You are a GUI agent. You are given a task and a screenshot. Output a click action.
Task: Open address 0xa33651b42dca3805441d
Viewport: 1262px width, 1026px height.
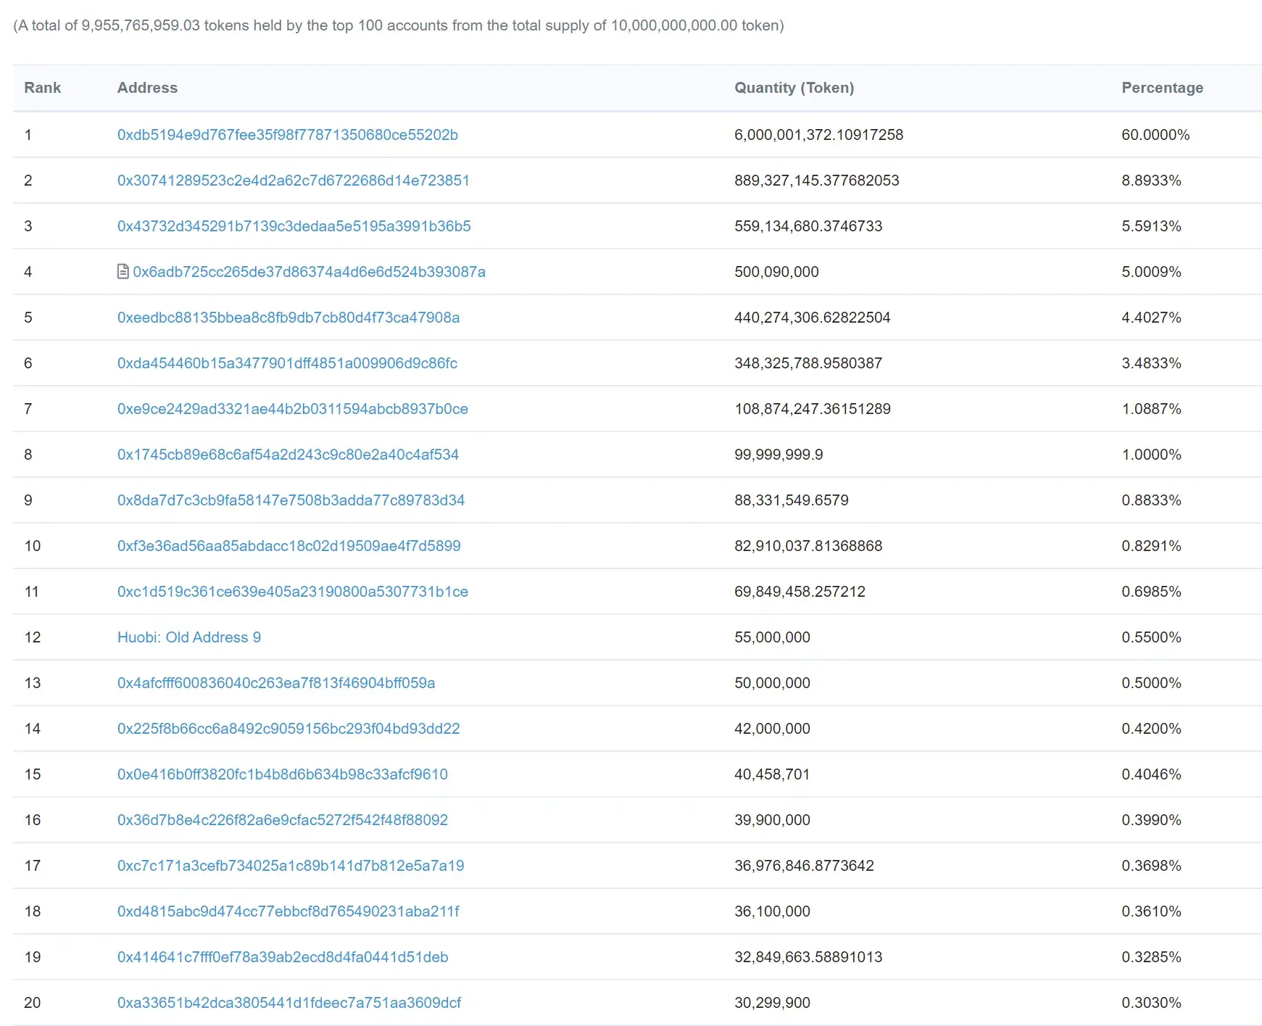point(289,1003)
